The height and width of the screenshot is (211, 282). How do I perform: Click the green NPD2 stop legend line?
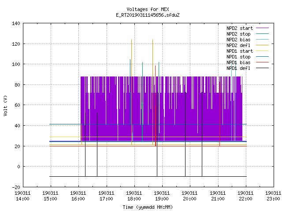pyautogui.click(x=262, y=34)
